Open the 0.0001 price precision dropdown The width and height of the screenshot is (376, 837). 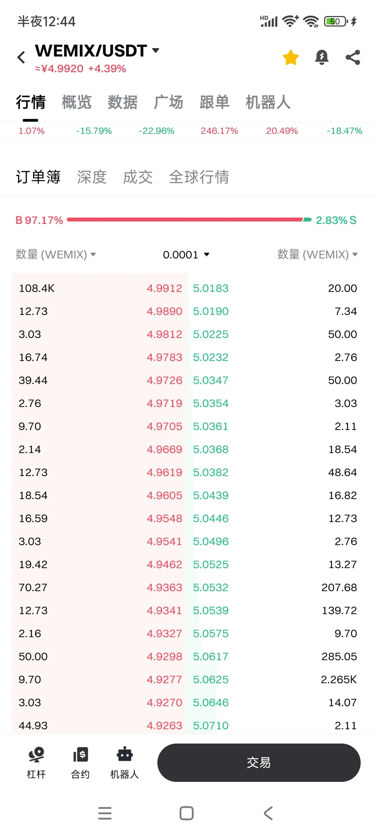pyautogui.click(x=186, y=255)
